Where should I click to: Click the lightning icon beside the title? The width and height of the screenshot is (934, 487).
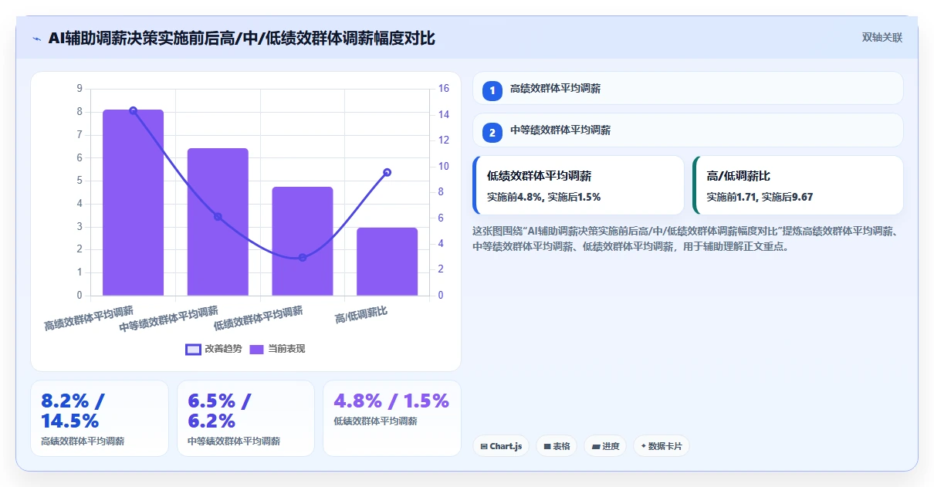36,39
